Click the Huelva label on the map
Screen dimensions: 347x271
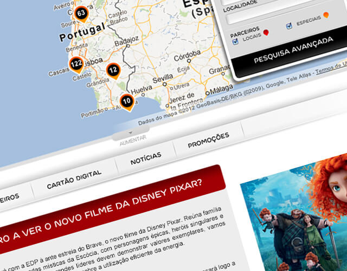[x=142, y=89]
